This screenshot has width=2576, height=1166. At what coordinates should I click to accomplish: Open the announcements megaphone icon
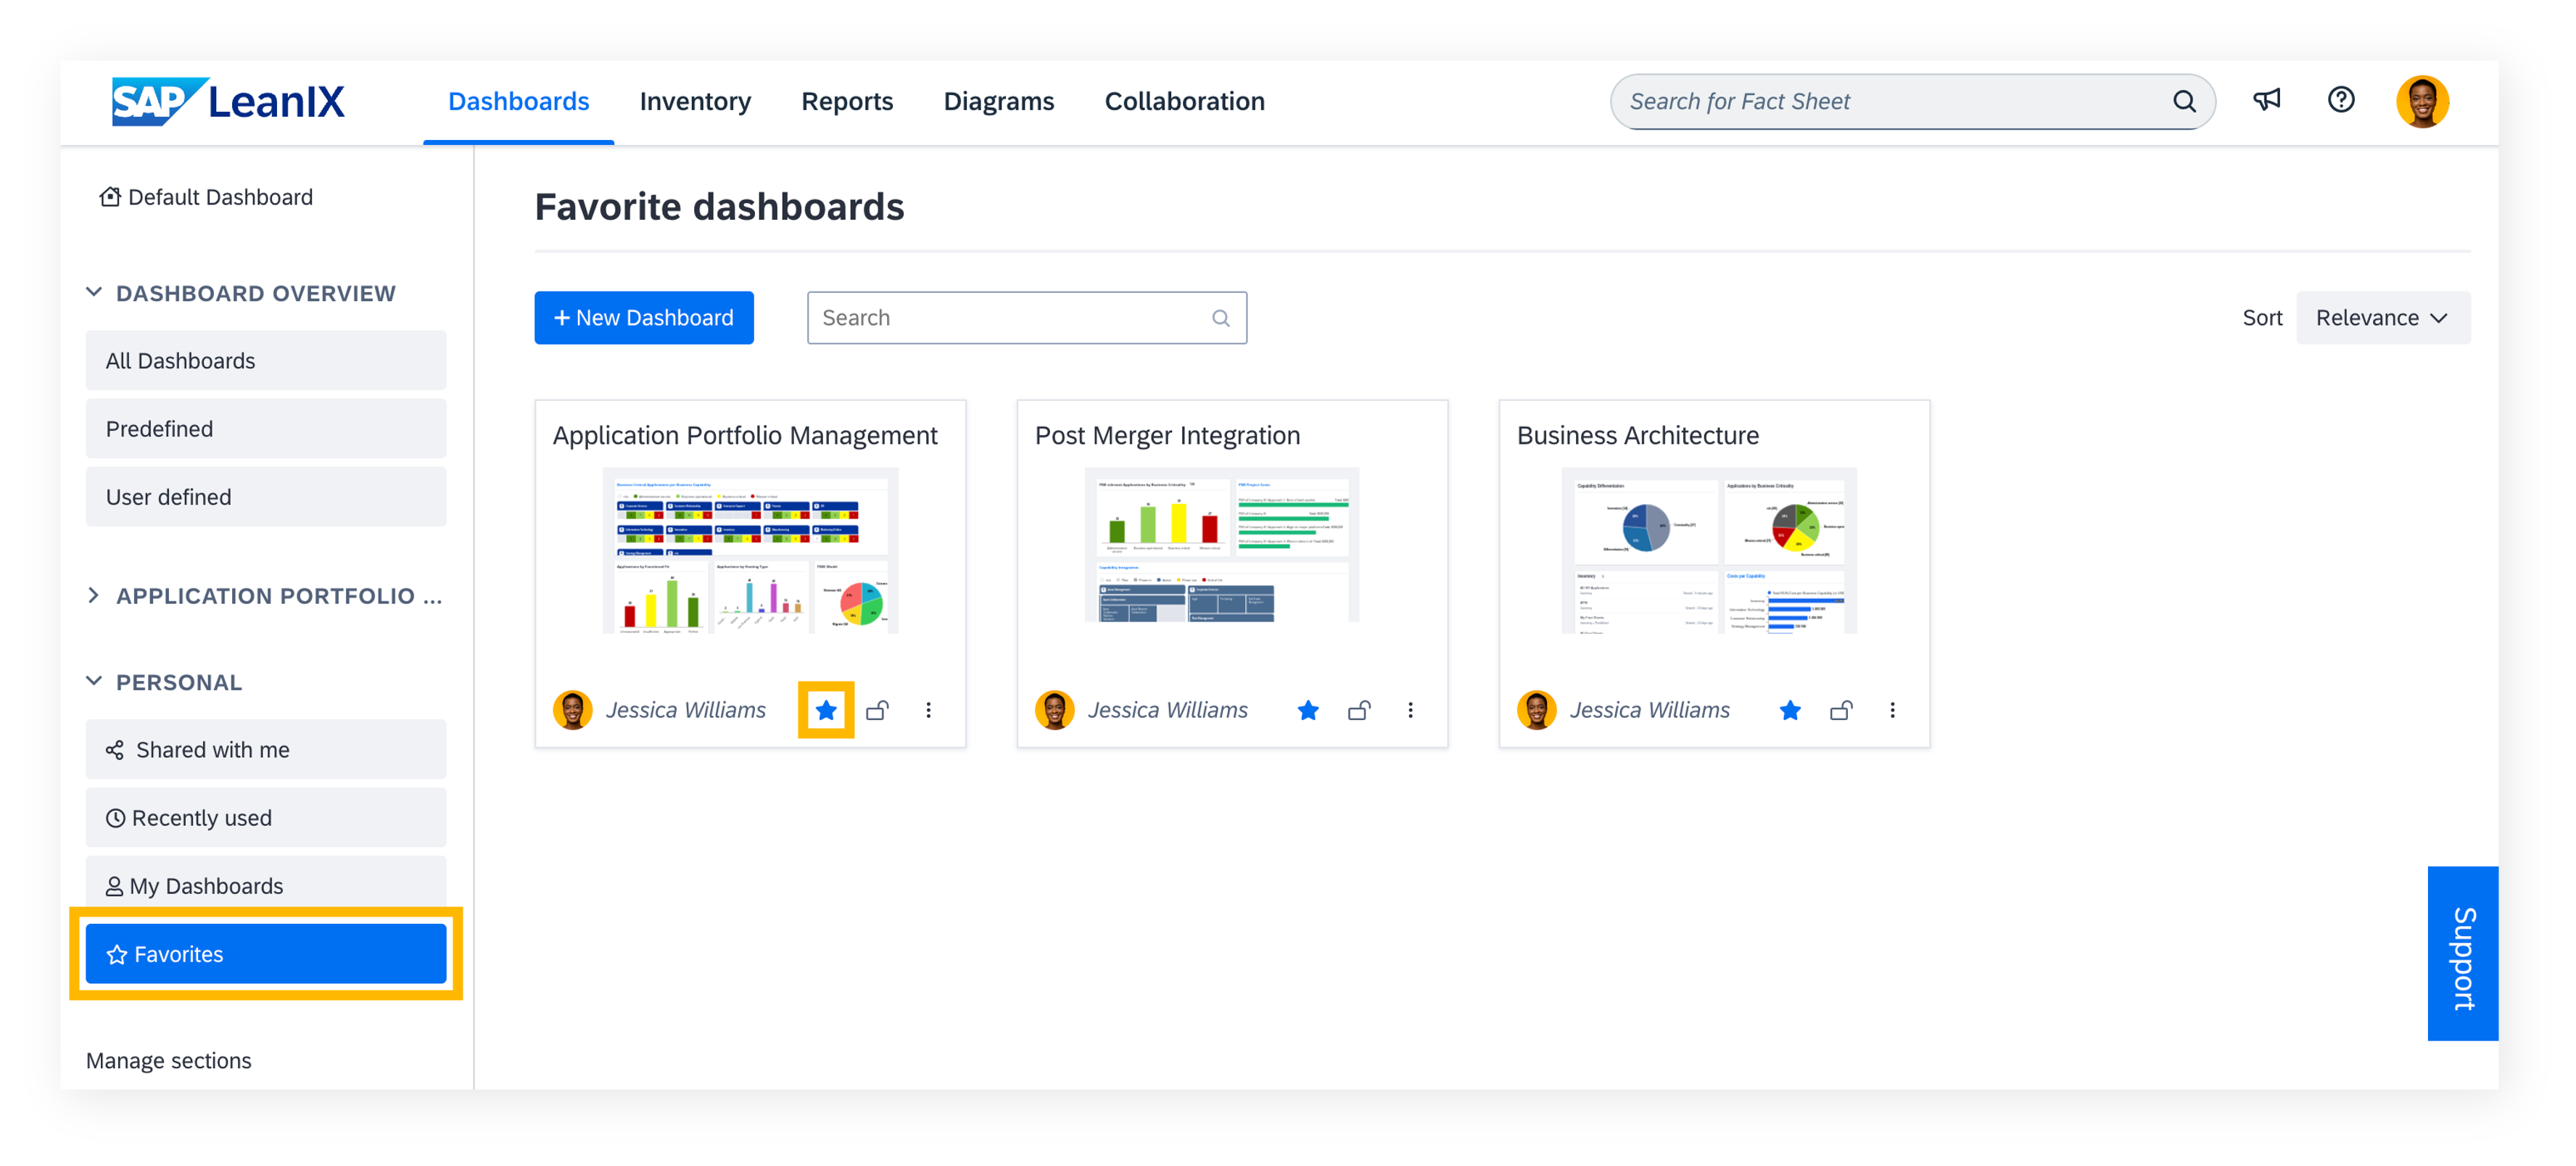click(2266, 100)
